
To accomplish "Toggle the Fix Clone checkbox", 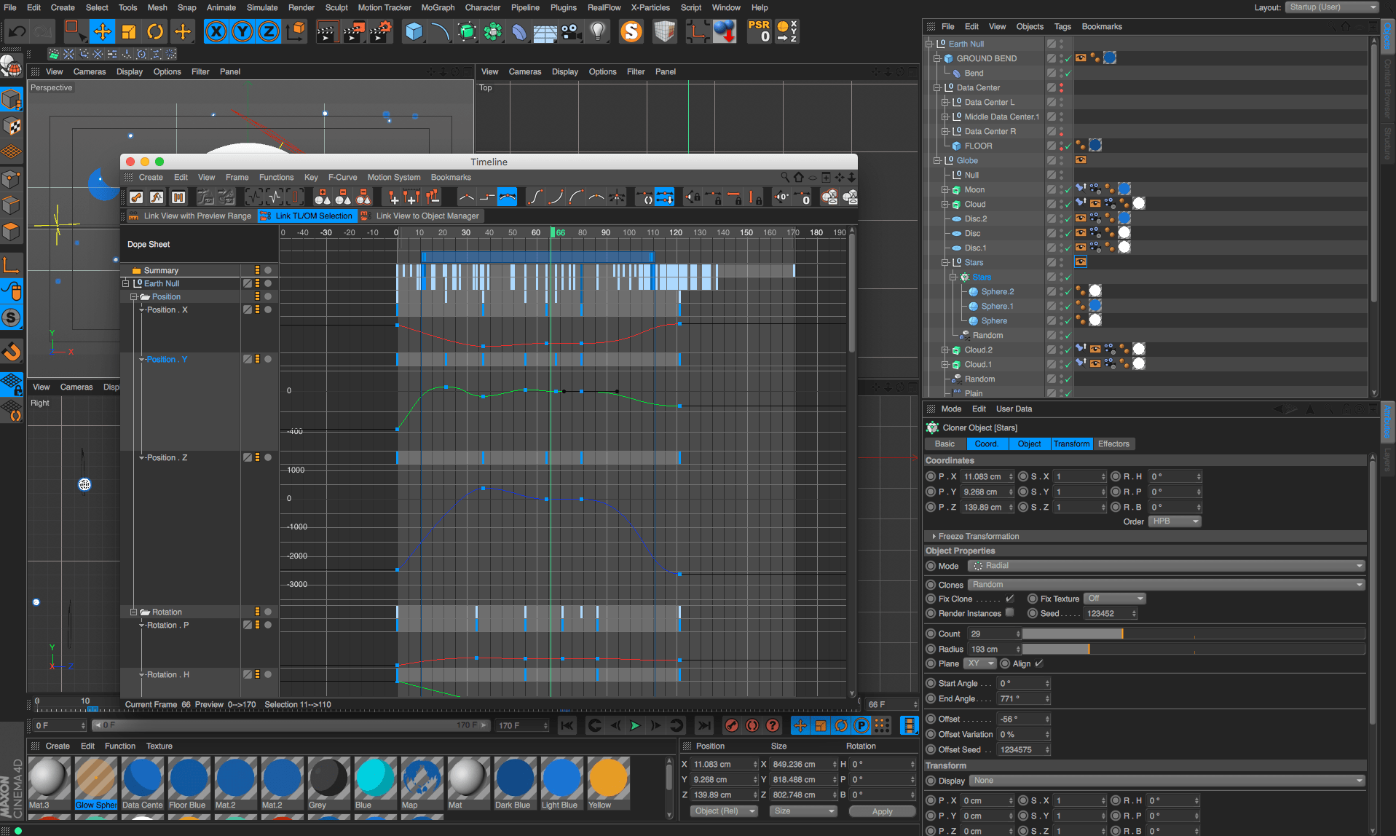I will tap(1010, 599).
